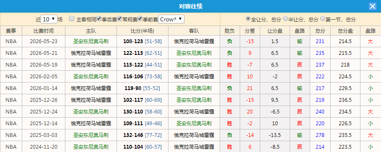Uncheck the 季后赛 checkbox
The width and height of the screenshot is (381, 152).
[x=99, y=19]
